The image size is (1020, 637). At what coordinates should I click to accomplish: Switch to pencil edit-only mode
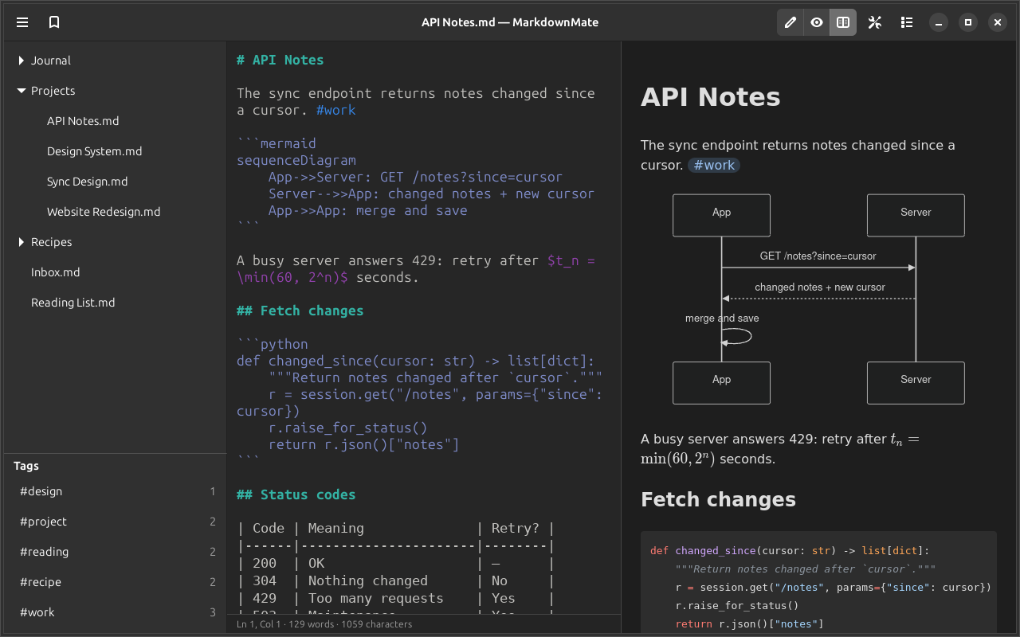[790, 22]
